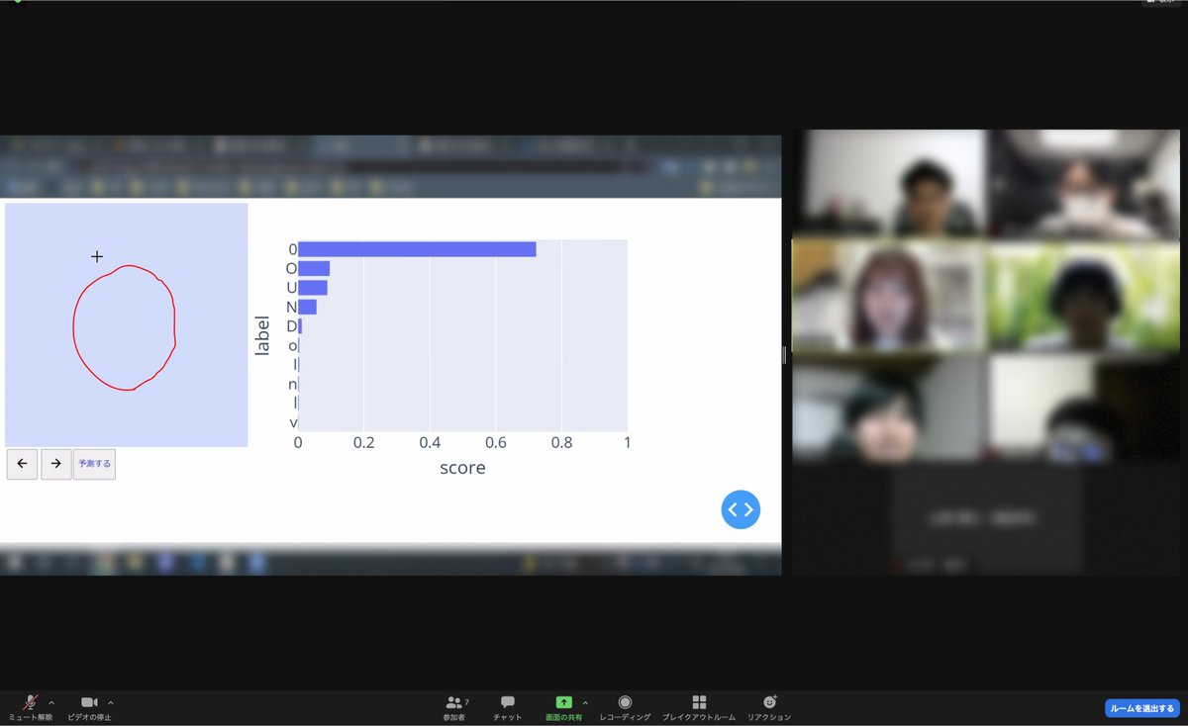Open breakout rooms (ブレイクアウトルーム)

tap(699, 707)
